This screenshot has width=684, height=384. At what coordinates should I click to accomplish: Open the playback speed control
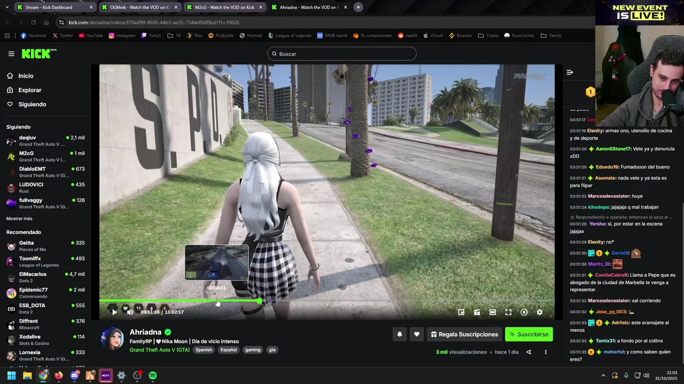524,312
